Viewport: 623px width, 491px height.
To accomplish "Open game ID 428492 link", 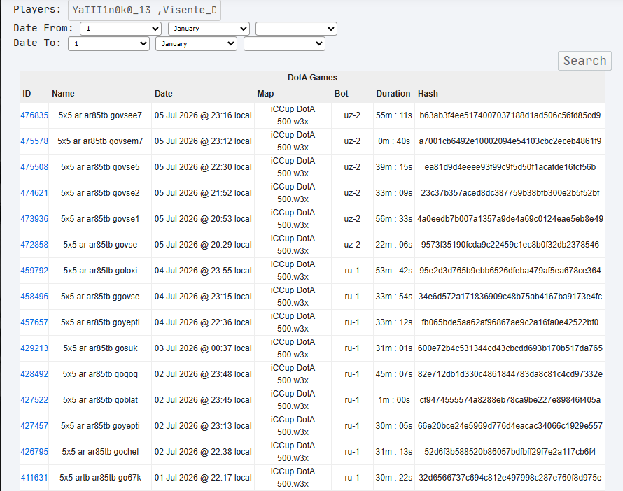I will [34, 374].
